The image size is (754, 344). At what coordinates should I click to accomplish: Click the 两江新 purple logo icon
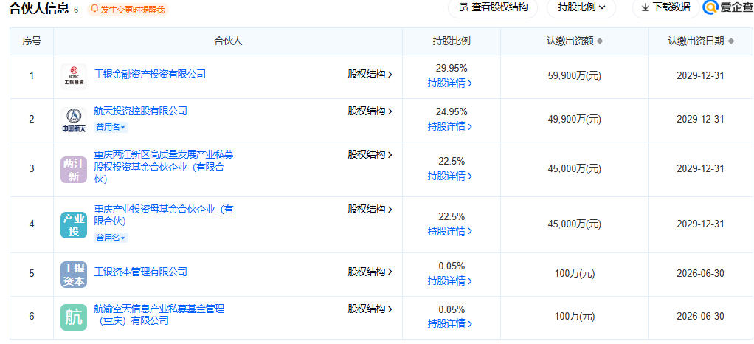tap(74, 169)
